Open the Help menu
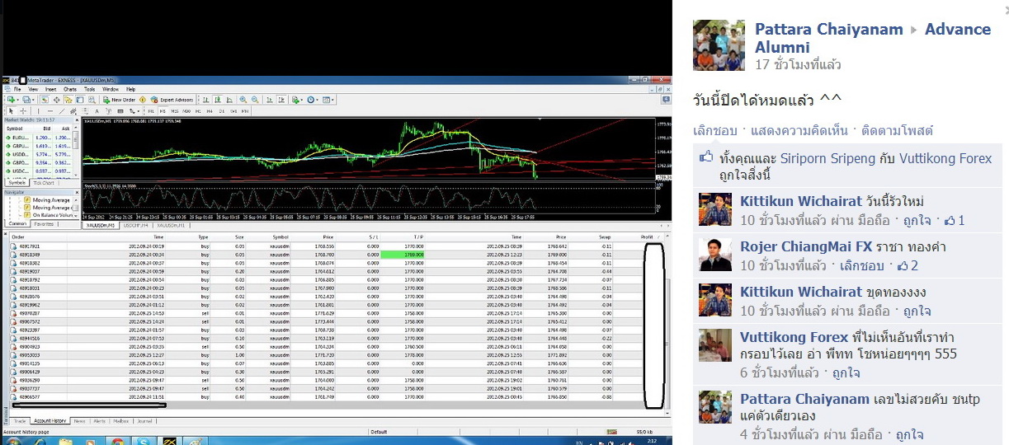Image resolution: width=1009 pixels, height=445 pixels. click(x=130, y=89)
